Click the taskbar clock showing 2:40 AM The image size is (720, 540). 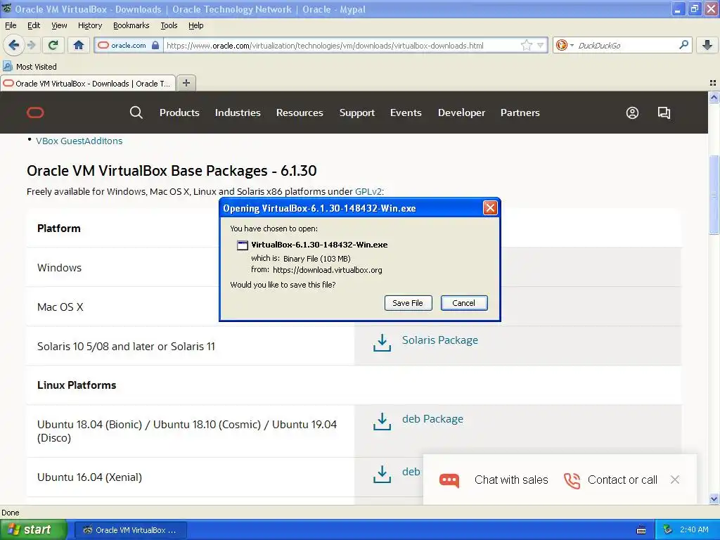click(694, 530)
